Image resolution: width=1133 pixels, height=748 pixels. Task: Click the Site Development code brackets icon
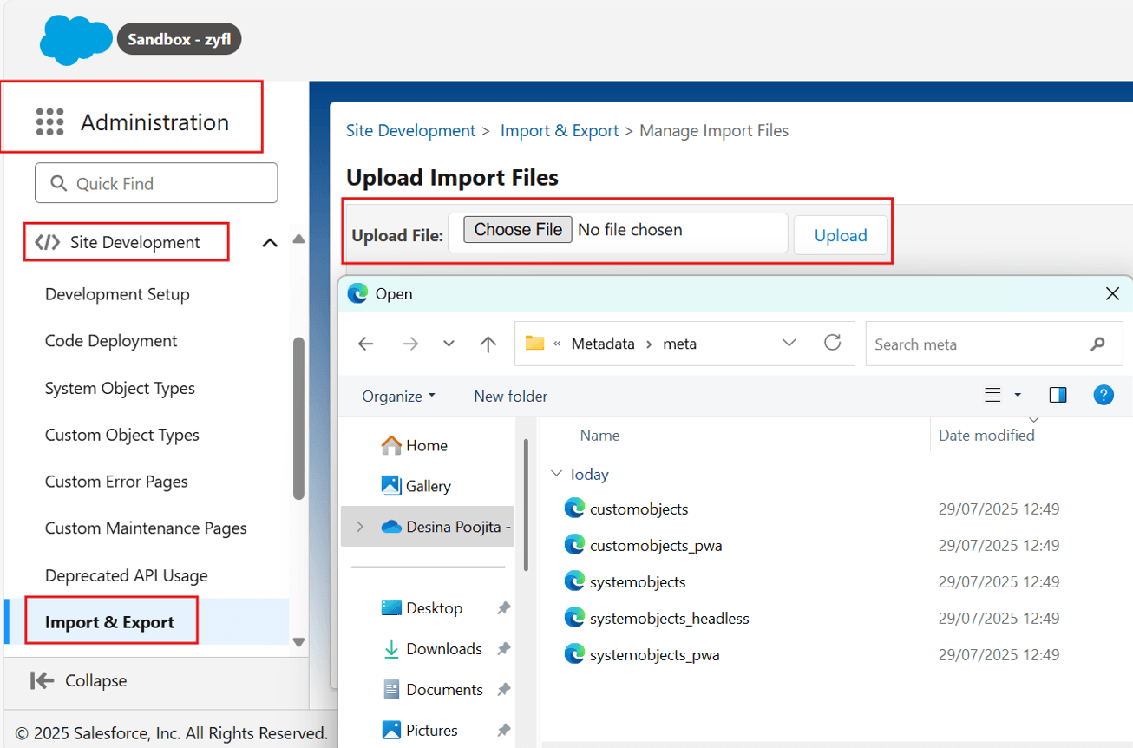click(x=47, y=242)
